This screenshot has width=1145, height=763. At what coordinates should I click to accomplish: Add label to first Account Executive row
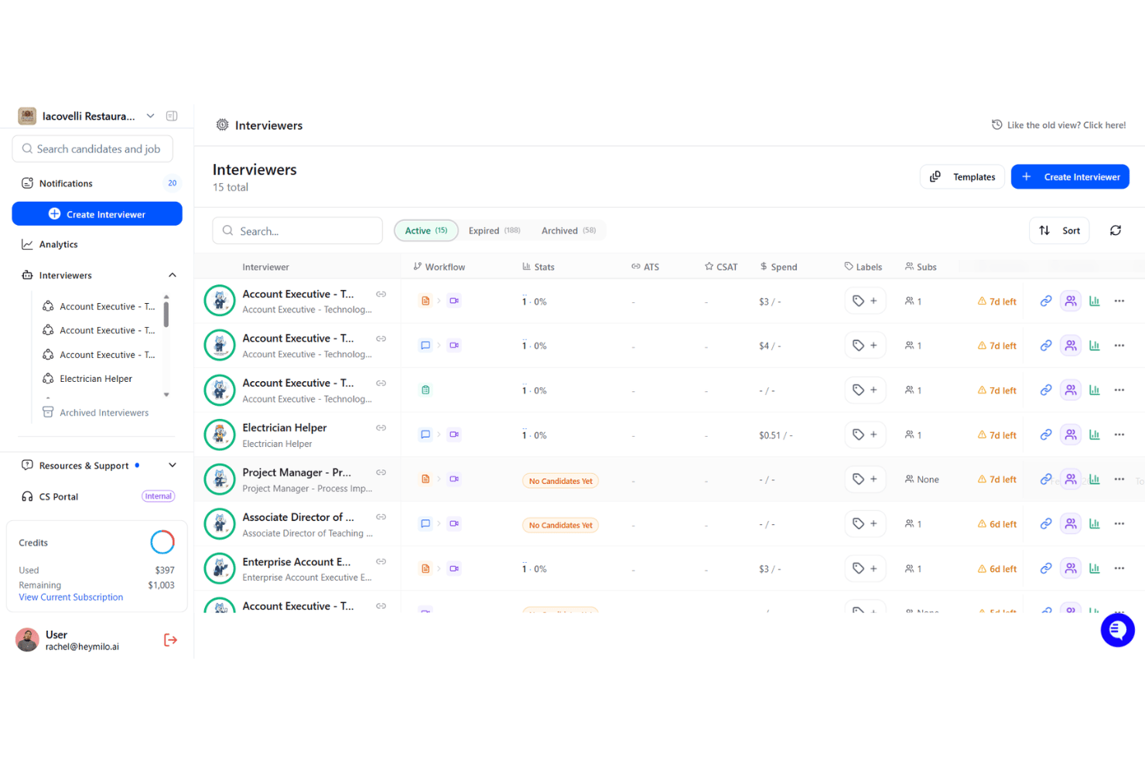coord(865,301)
